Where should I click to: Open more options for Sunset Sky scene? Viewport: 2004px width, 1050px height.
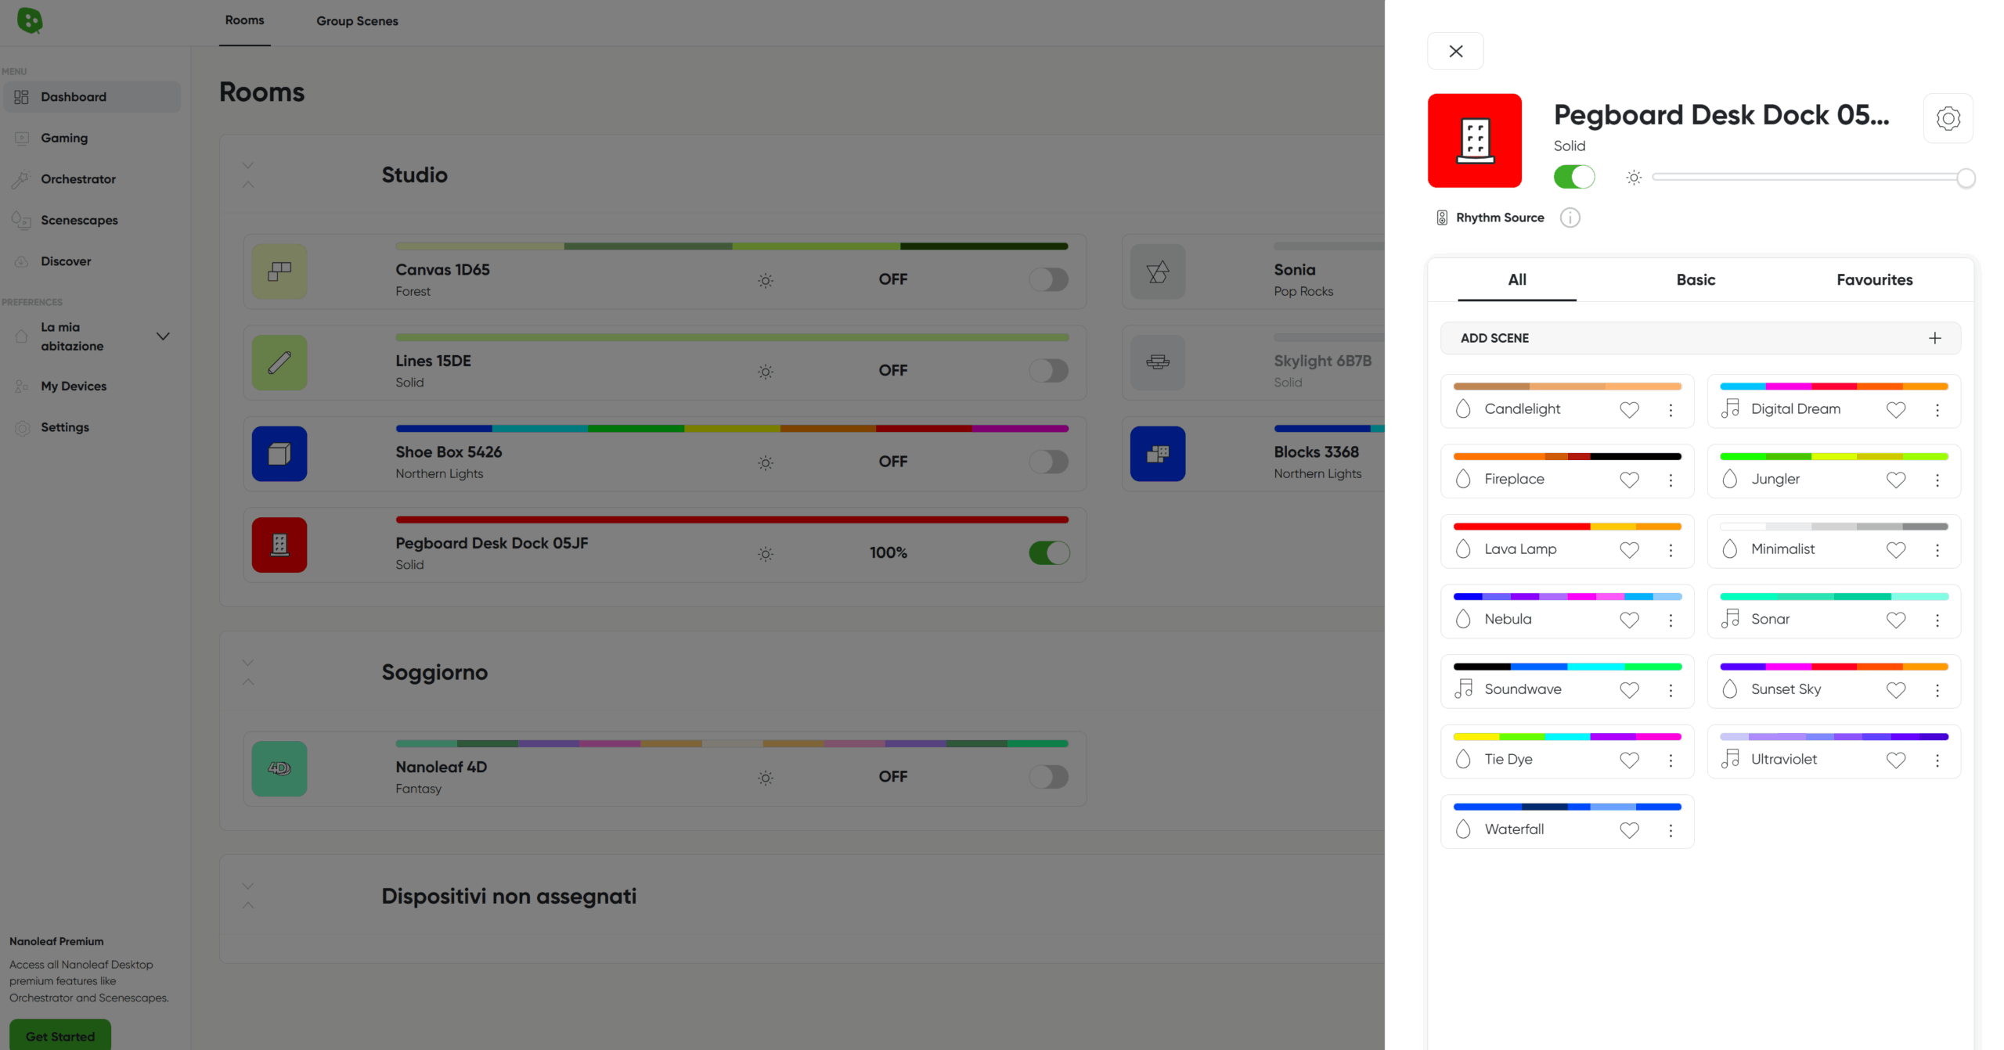pos(1937,689)
